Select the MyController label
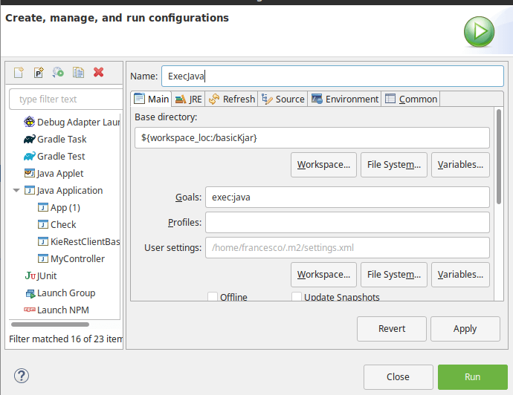This screenshot has width=513, height=395. click(x=77, y=259)
